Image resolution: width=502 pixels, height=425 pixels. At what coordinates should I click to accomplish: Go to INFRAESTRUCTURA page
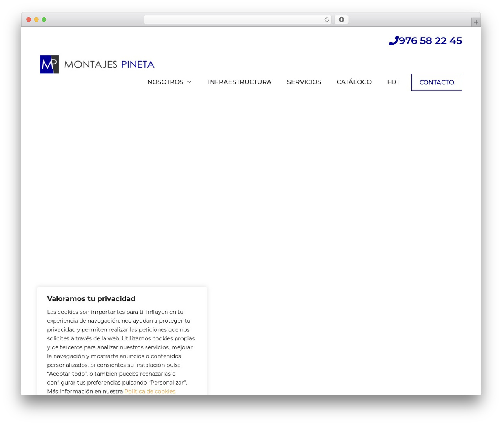coord(240,82)
